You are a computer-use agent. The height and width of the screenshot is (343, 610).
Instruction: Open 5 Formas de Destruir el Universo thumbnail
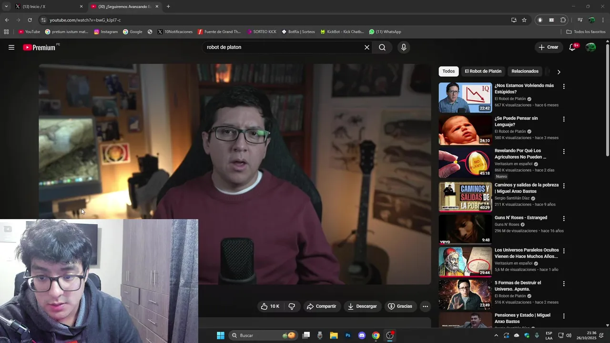pyautogui.click(x=465, y=294)
